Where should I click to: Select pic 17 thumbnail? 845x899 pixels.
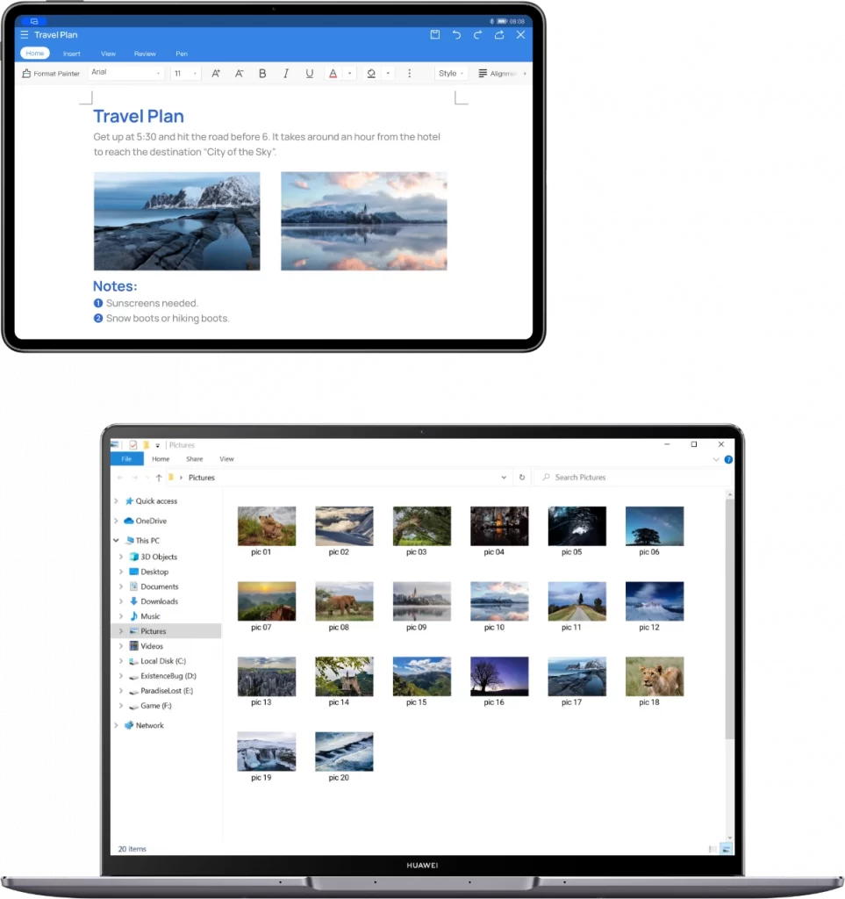(576, 677)
